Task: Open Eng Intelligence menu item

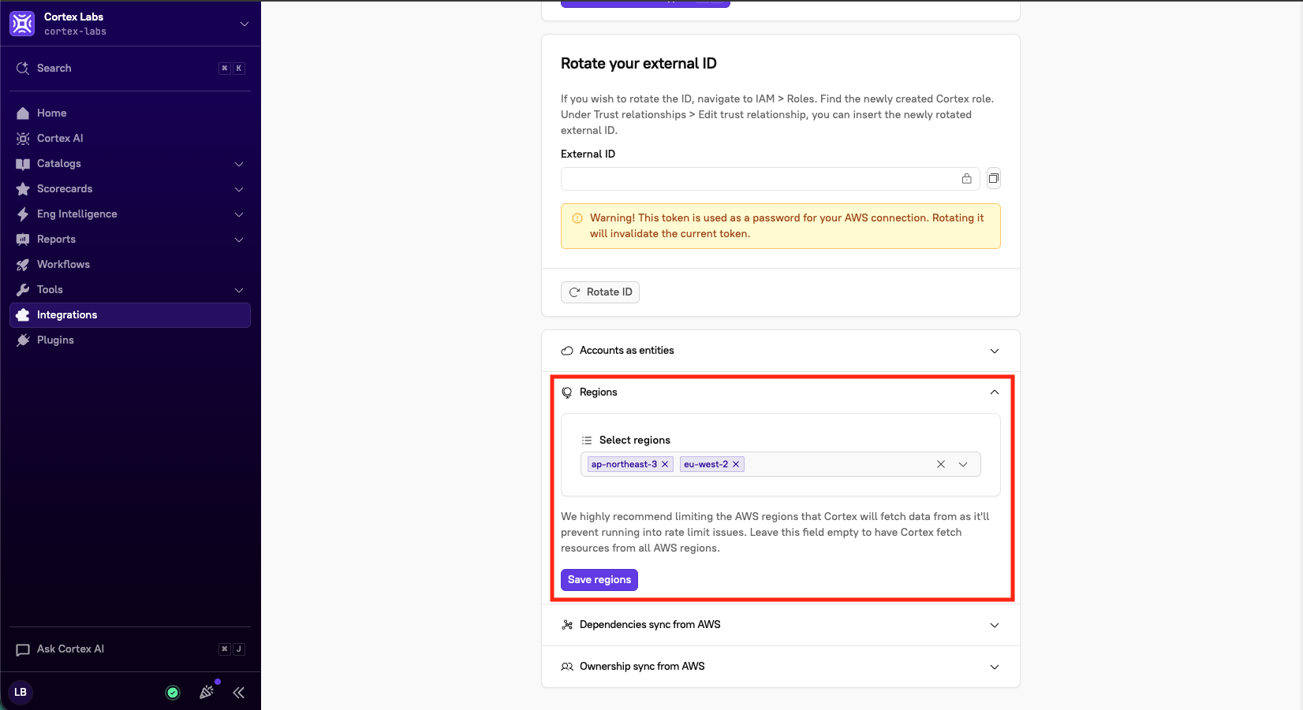Action: click(130, 214)
